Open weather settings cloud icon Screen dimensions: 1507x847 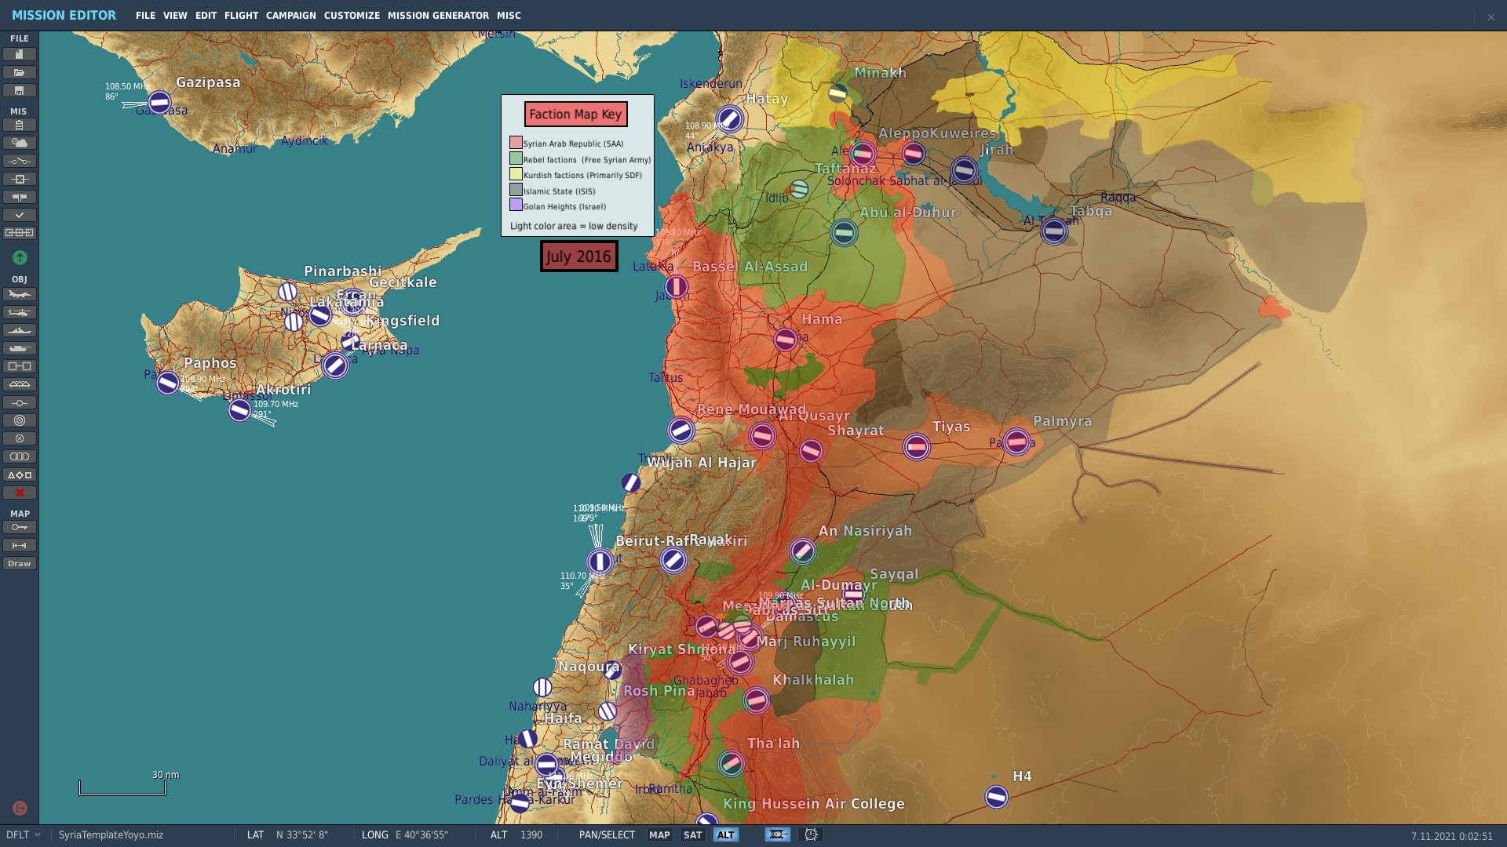point(20,143)
